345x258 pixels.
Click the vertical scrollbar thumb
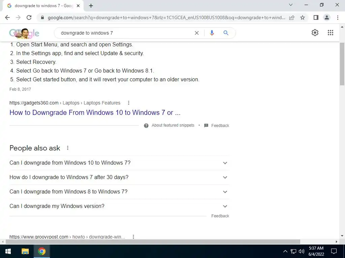pos(342,63)
